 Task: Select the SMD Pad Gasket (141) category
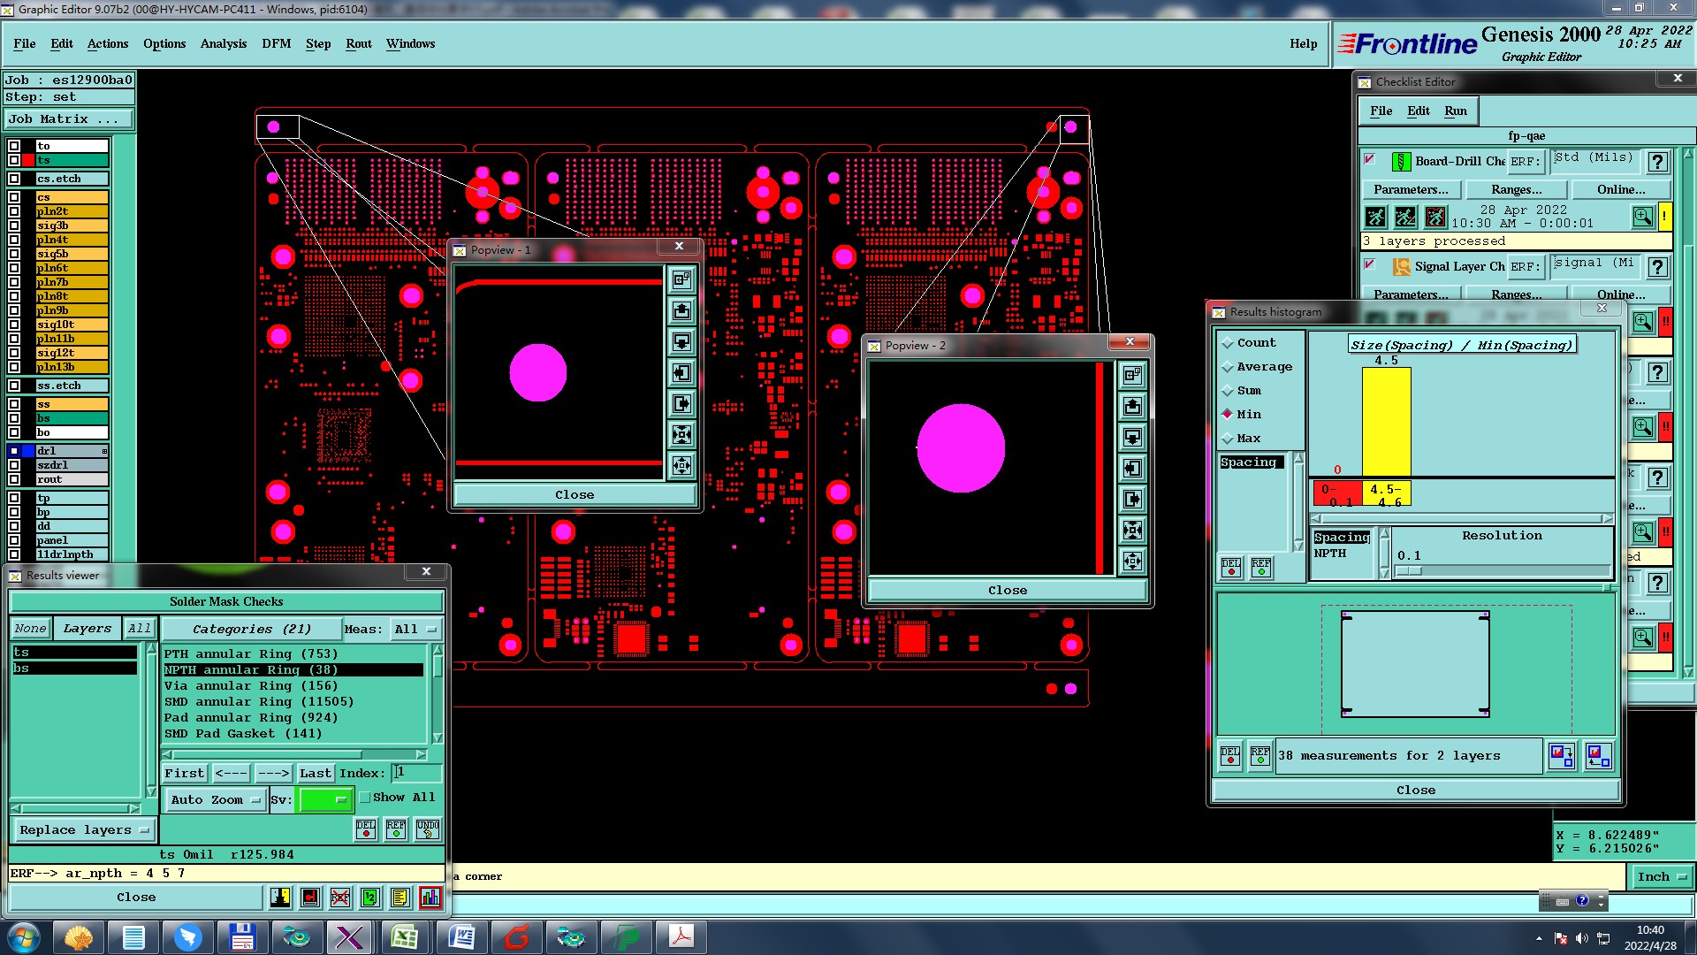(x=243, y=734)
